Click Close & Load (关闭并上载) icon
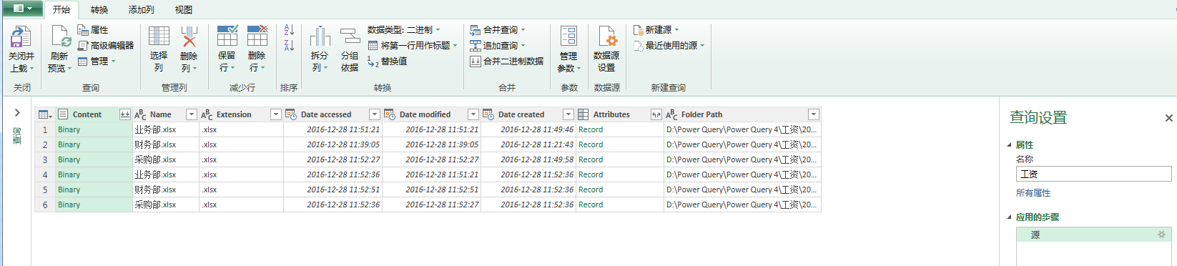Screen dimensions: 1177x266 (21, 36)
